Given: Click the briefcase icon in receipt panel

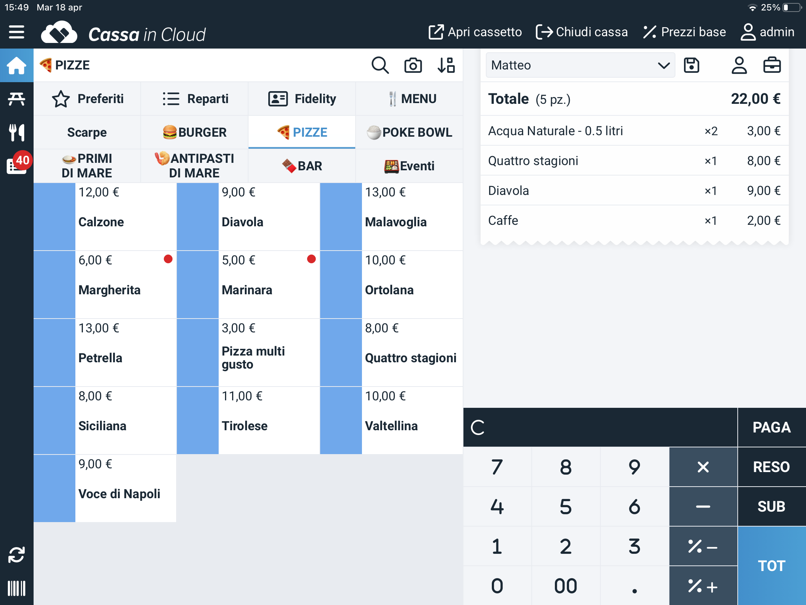Looking at the screenshot, I should coord(772,65).
